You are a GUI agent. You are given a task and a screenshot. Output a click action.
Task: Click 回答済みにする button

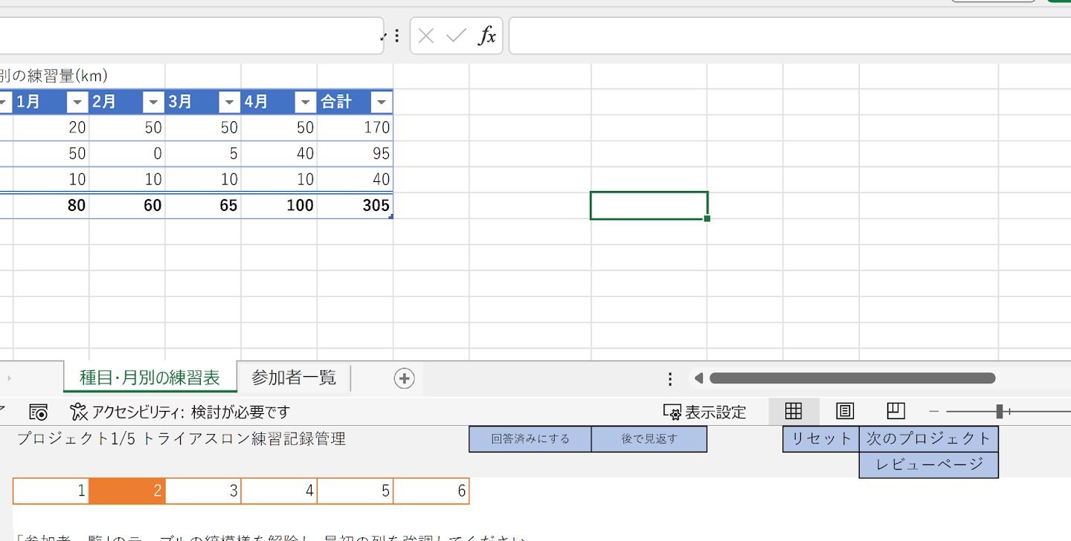[x=530, y=438]
